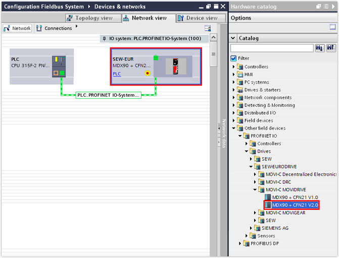This screenshot has width=339, height=258.
Task: Select MDX90 + CFN21 V1.0 catalog entry
Action: click(x=295, y=197)
